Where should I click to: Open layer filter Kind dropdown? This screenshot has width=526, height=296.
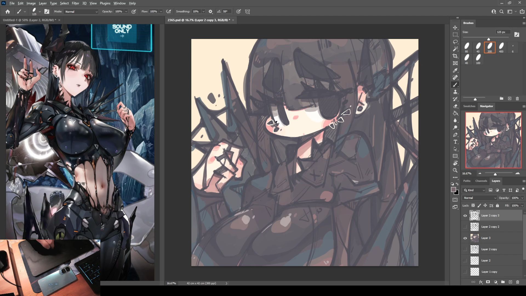pos(474,190)
